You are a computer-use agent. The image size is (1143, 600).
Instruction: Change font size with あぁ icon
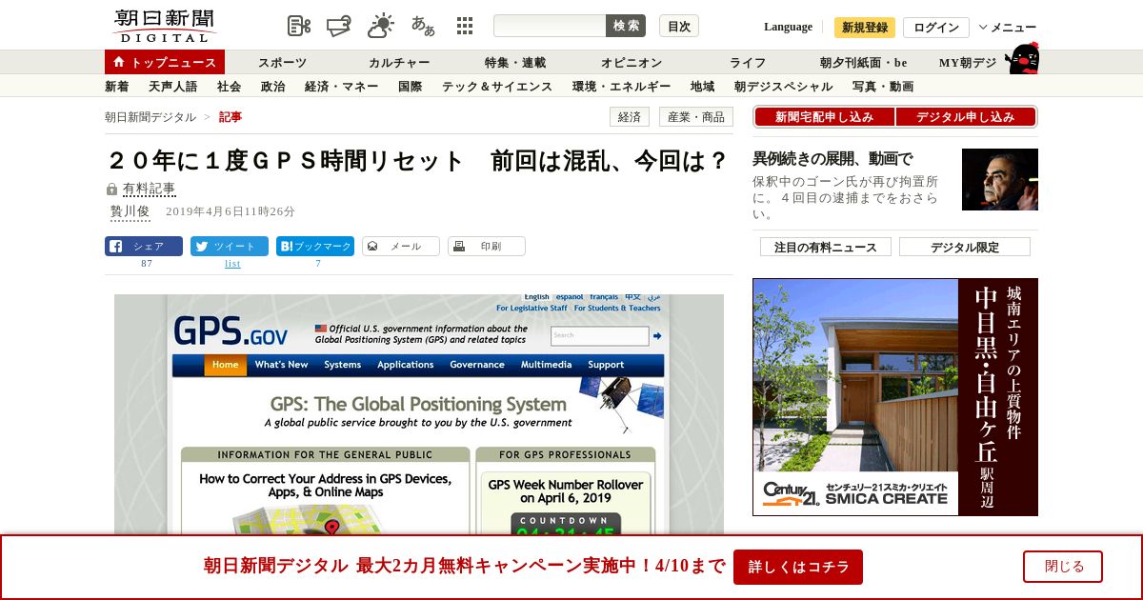coord(423,26)
